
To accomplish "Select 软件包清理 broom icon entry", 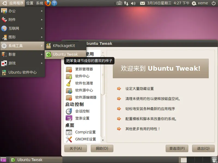I will point(82,83).
